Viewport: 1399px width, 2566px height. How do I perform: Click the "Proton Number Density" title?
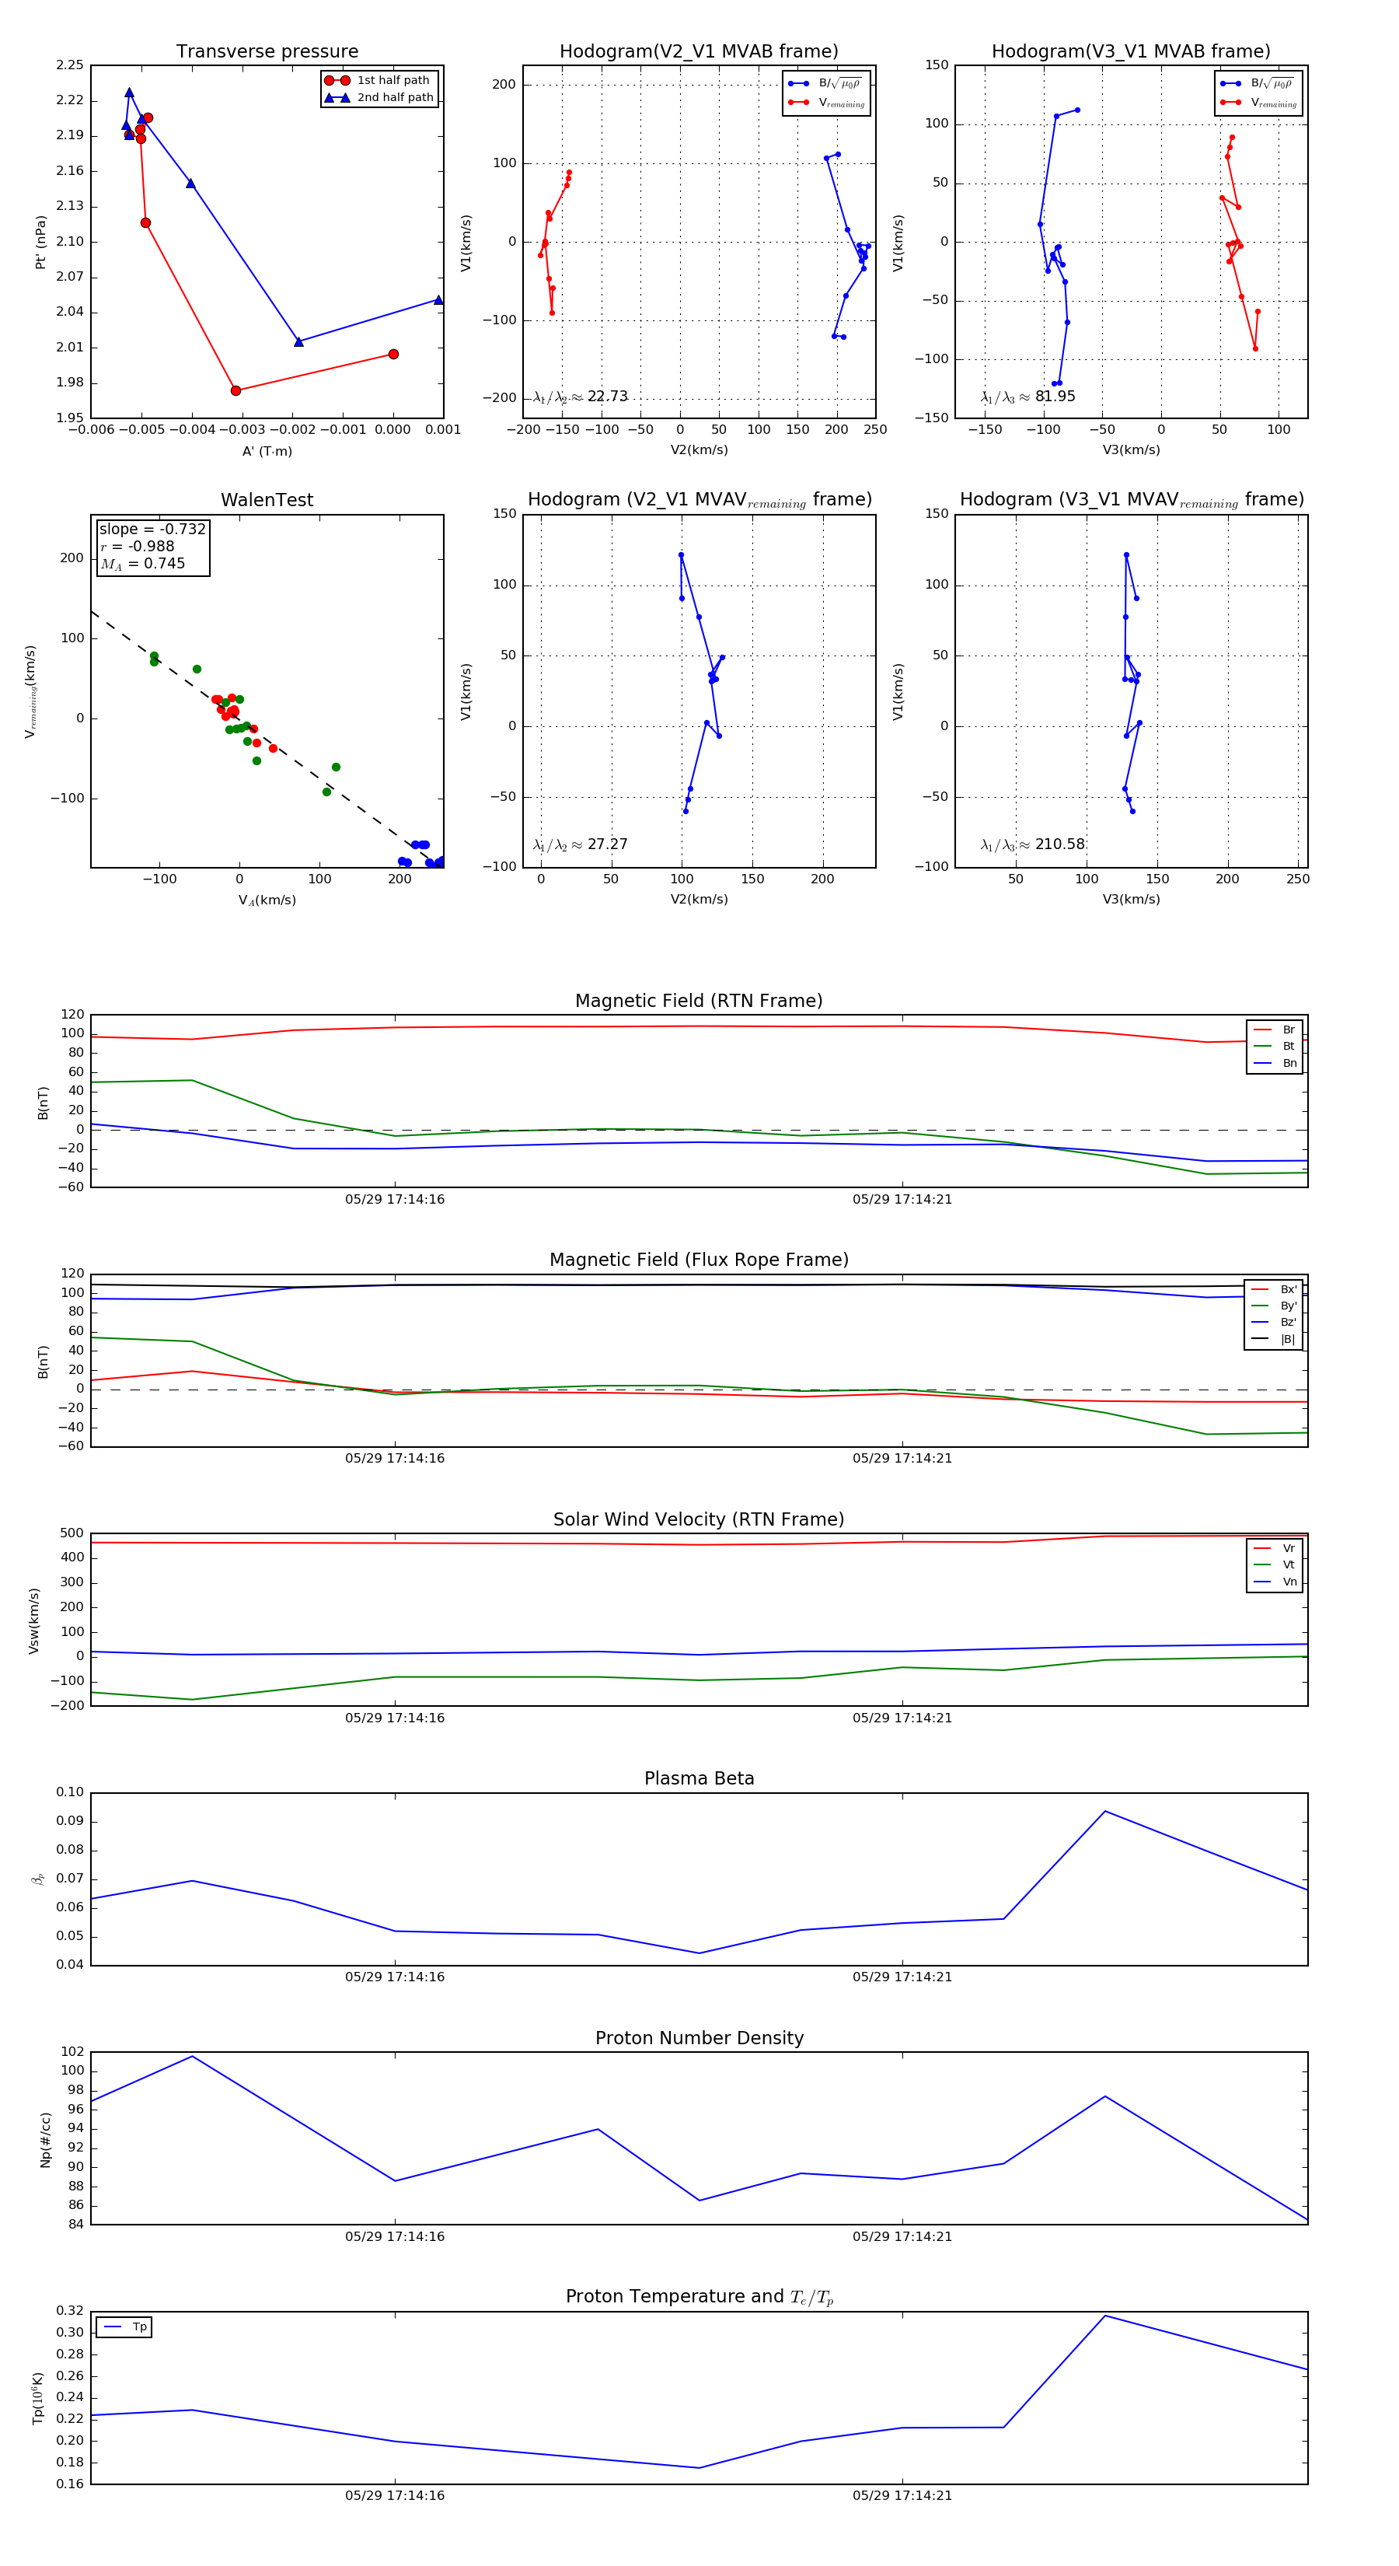[699, 2038]
